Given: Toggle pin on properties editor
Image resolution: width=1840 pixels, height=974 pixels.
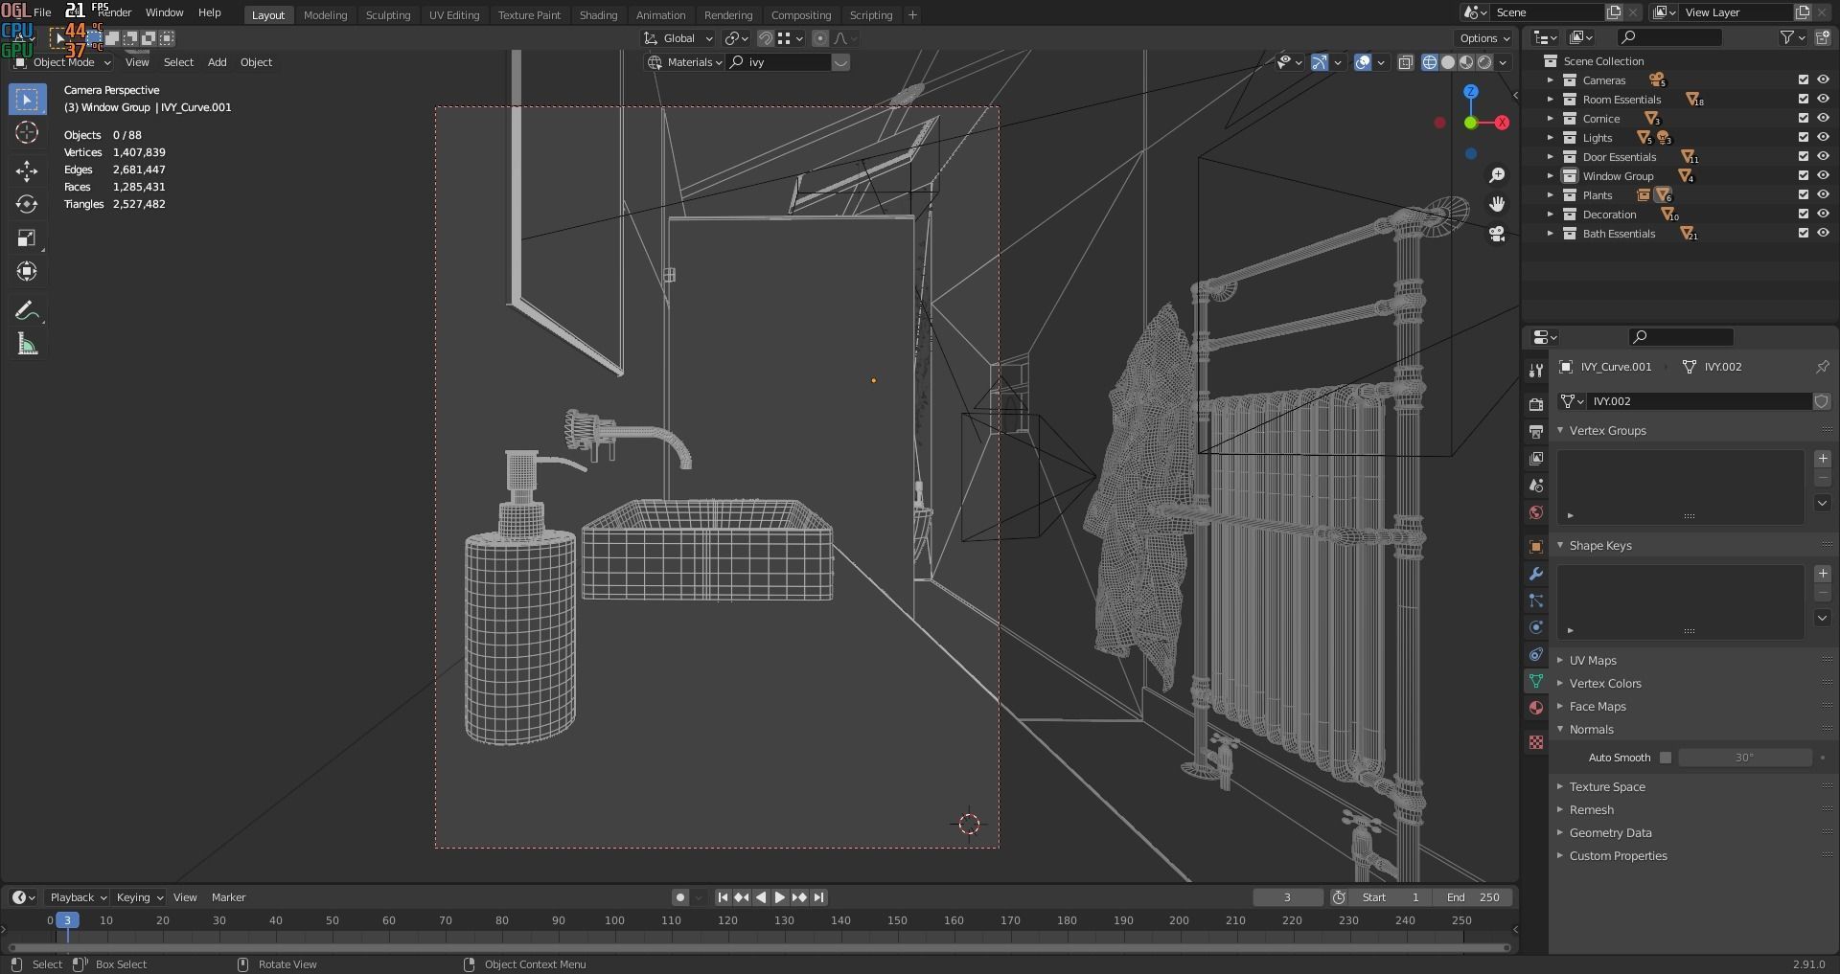Looking at the screenshot, I should pyautogui.click(x=1822, y=367).
